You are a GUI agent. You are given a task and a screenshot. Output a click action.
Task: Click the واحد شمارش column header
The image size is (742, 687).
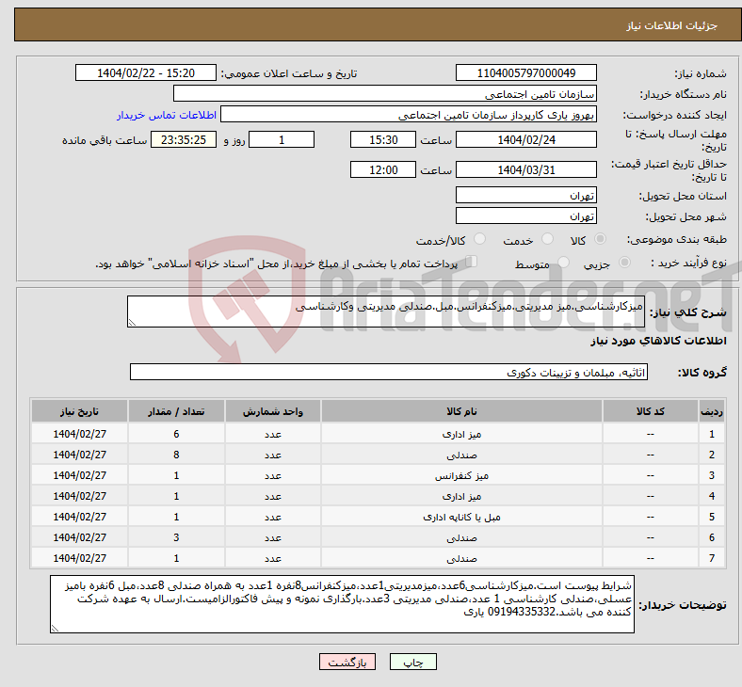click(273, 411)
